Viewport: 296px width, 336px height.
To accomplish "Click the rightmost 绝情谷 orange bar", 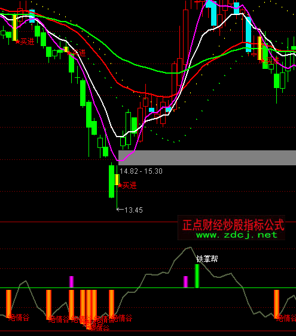I will tap(276, 304).
